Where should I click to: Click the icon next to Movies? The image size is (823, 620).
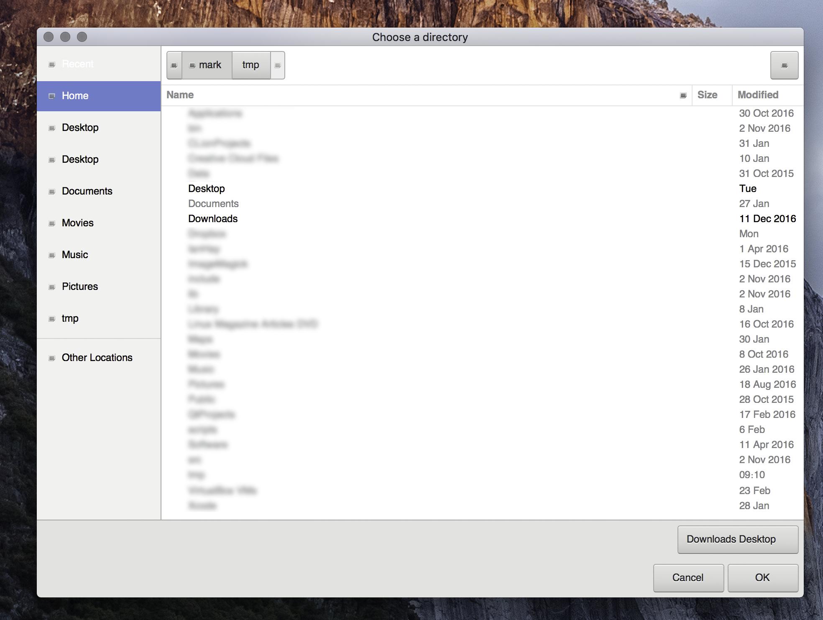(x=52, y=223)
